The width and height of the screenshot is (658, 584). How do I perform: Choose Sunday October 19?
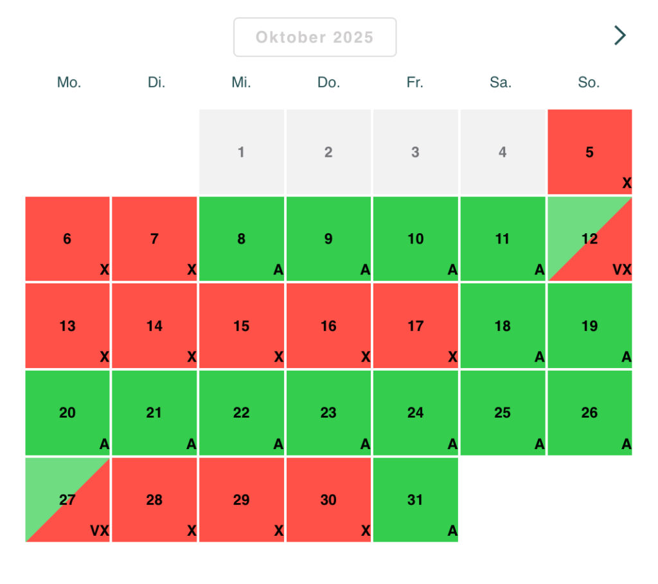coord(589,326)
